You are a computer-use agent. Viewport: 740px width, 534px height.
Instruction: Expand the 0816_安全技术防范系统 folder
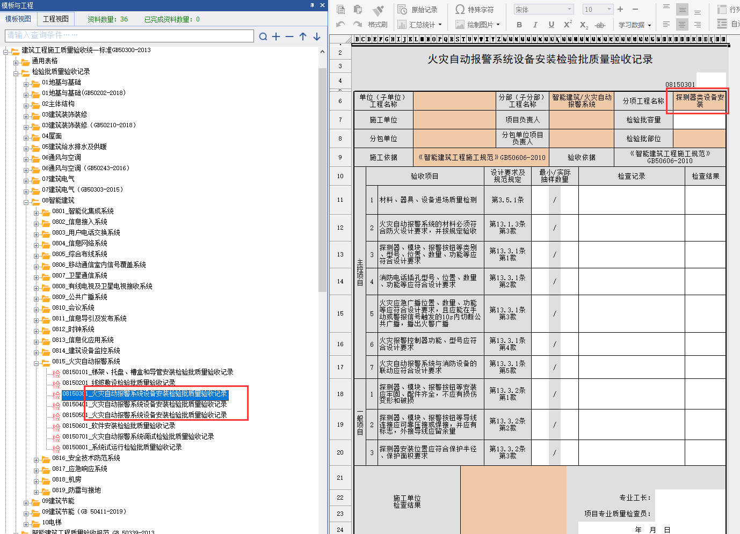click(37, 460)
